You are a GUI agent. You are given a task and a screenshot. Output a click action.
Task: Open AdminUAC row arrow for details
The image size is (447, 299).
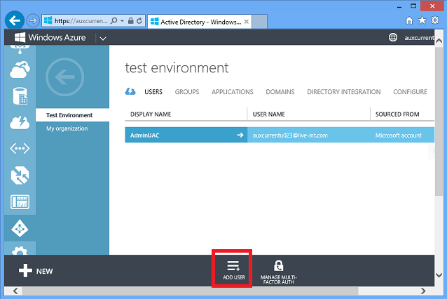pos(240,135)
